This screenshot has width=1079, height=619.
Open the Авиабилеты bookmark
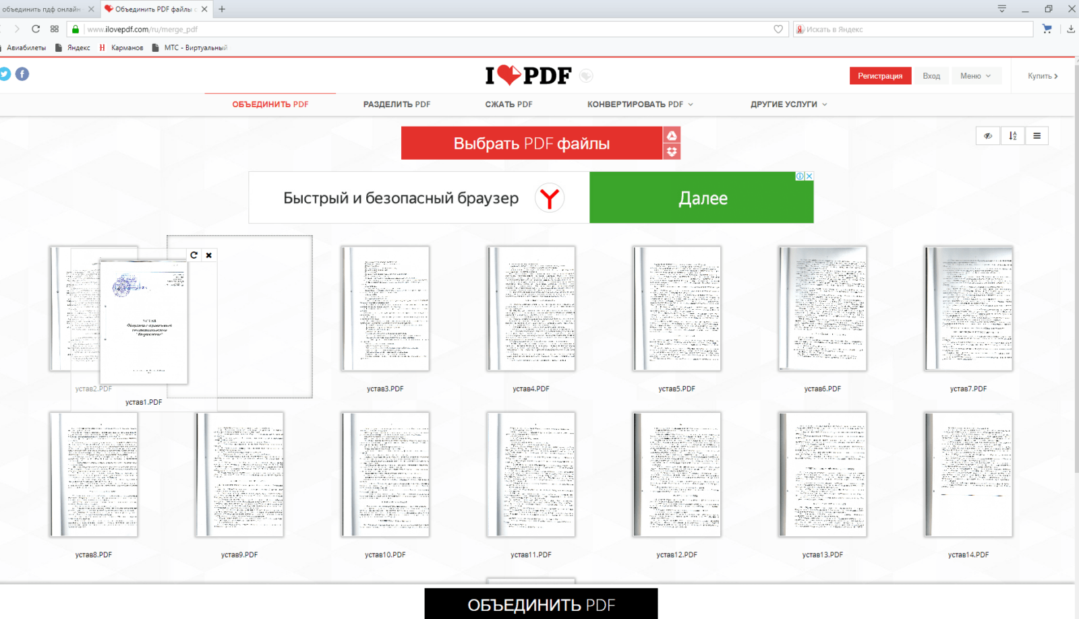[x=24, y=48]
